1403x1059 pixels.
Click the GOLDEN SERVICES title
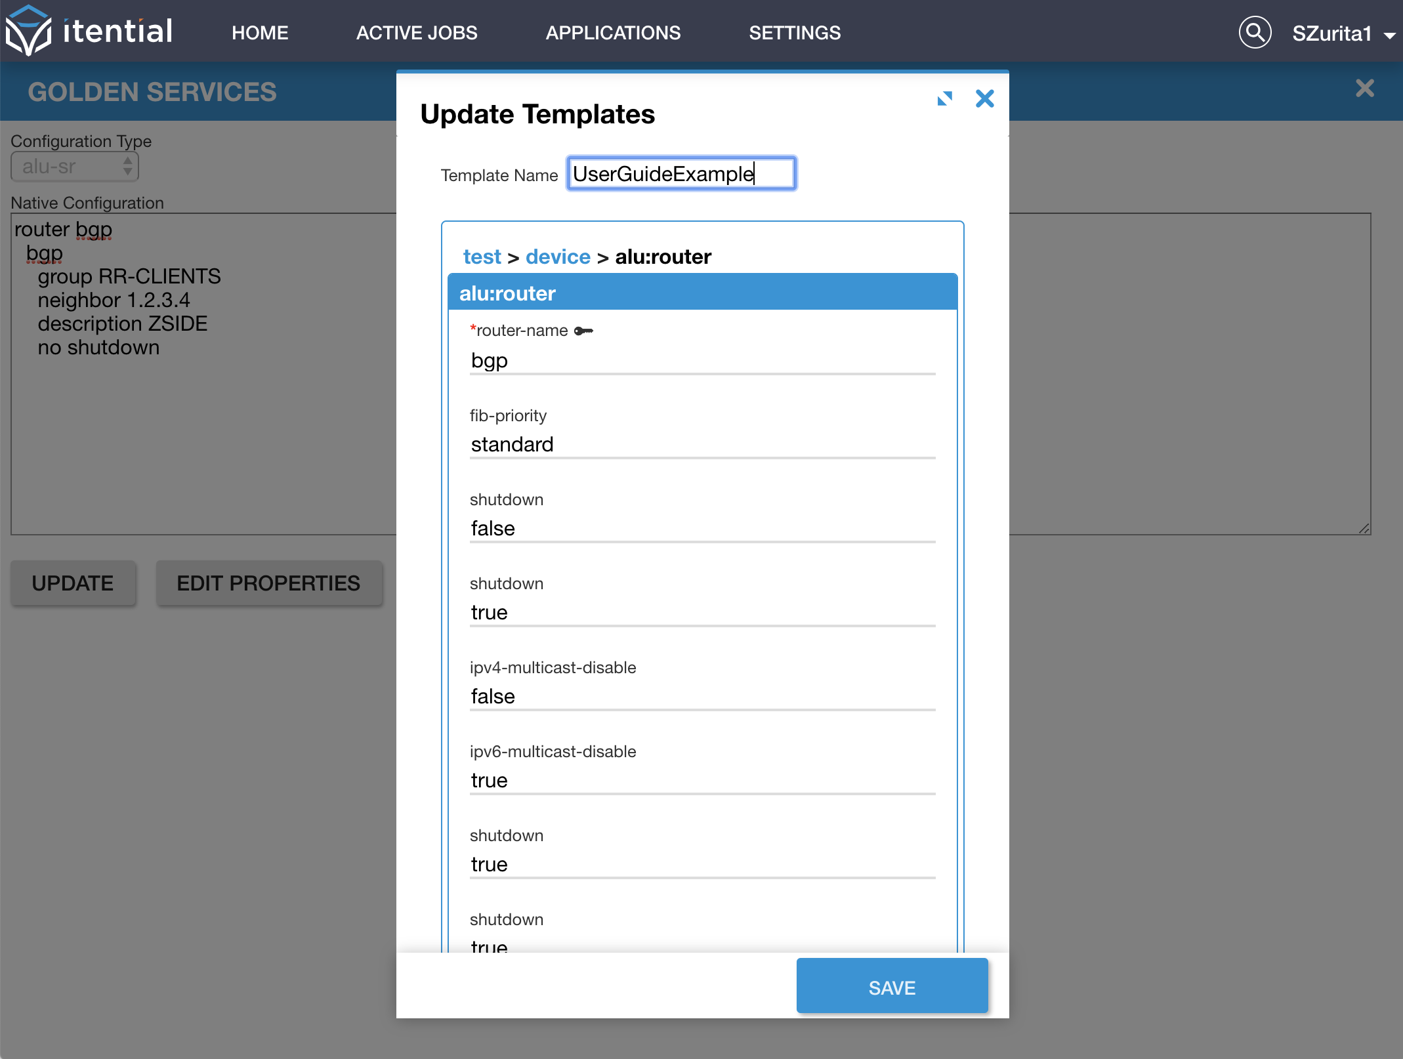tap(152, 92)
